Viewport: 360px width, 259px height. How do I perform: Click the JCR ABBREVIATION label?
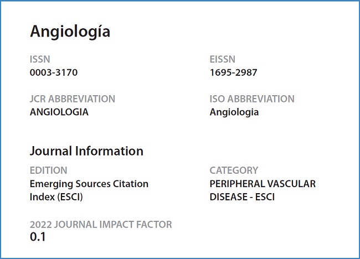click(x=73, y=99)
